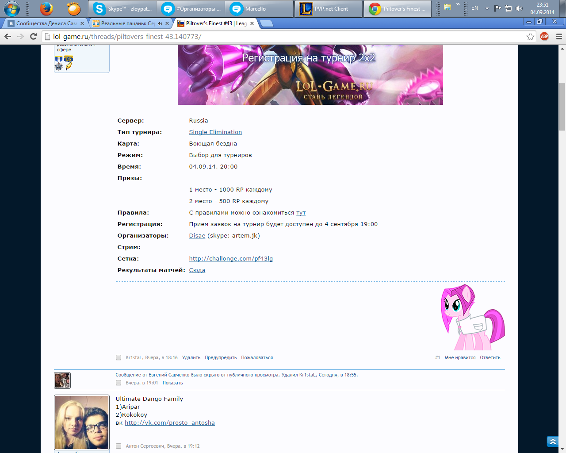
Task: Tick the checkbox beside Kr1staL post
Action: pos(119,357)
